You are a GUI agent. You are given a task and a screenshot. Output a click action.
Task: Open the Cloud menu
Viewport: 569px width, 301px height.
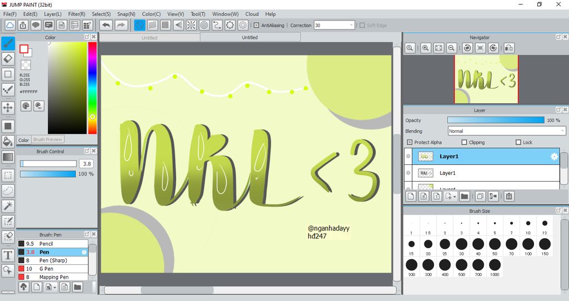click(252, 14)
